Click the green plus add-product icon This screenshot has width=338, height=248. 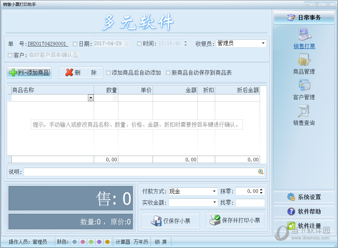(x=13, y=73)
